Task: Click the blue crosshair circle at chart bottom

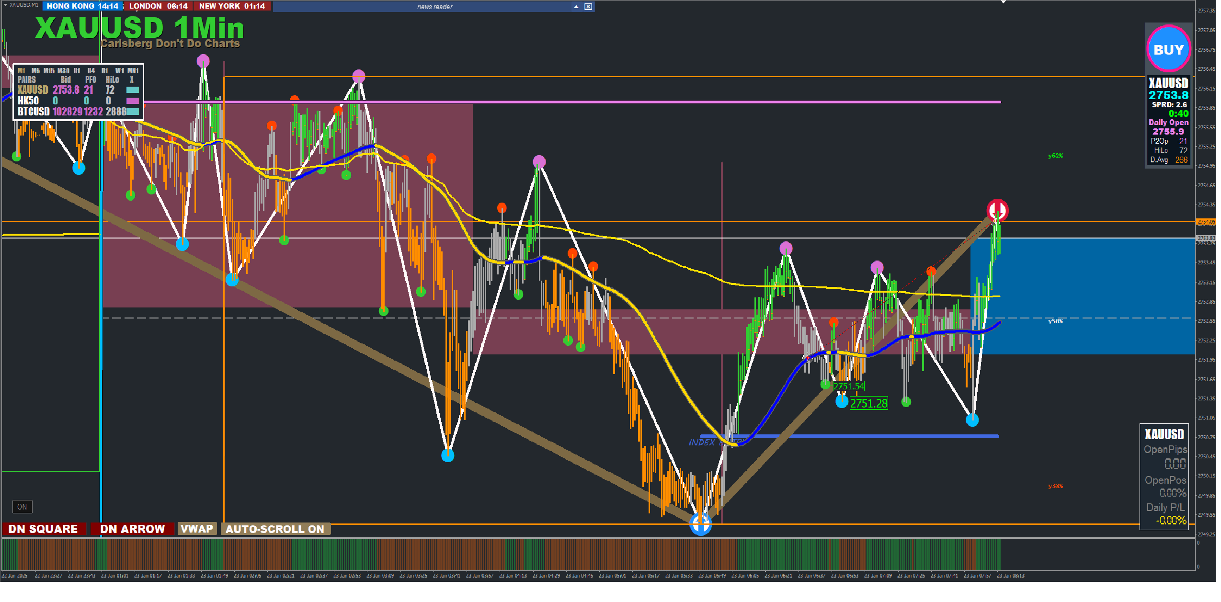Action: coord(700,524)
